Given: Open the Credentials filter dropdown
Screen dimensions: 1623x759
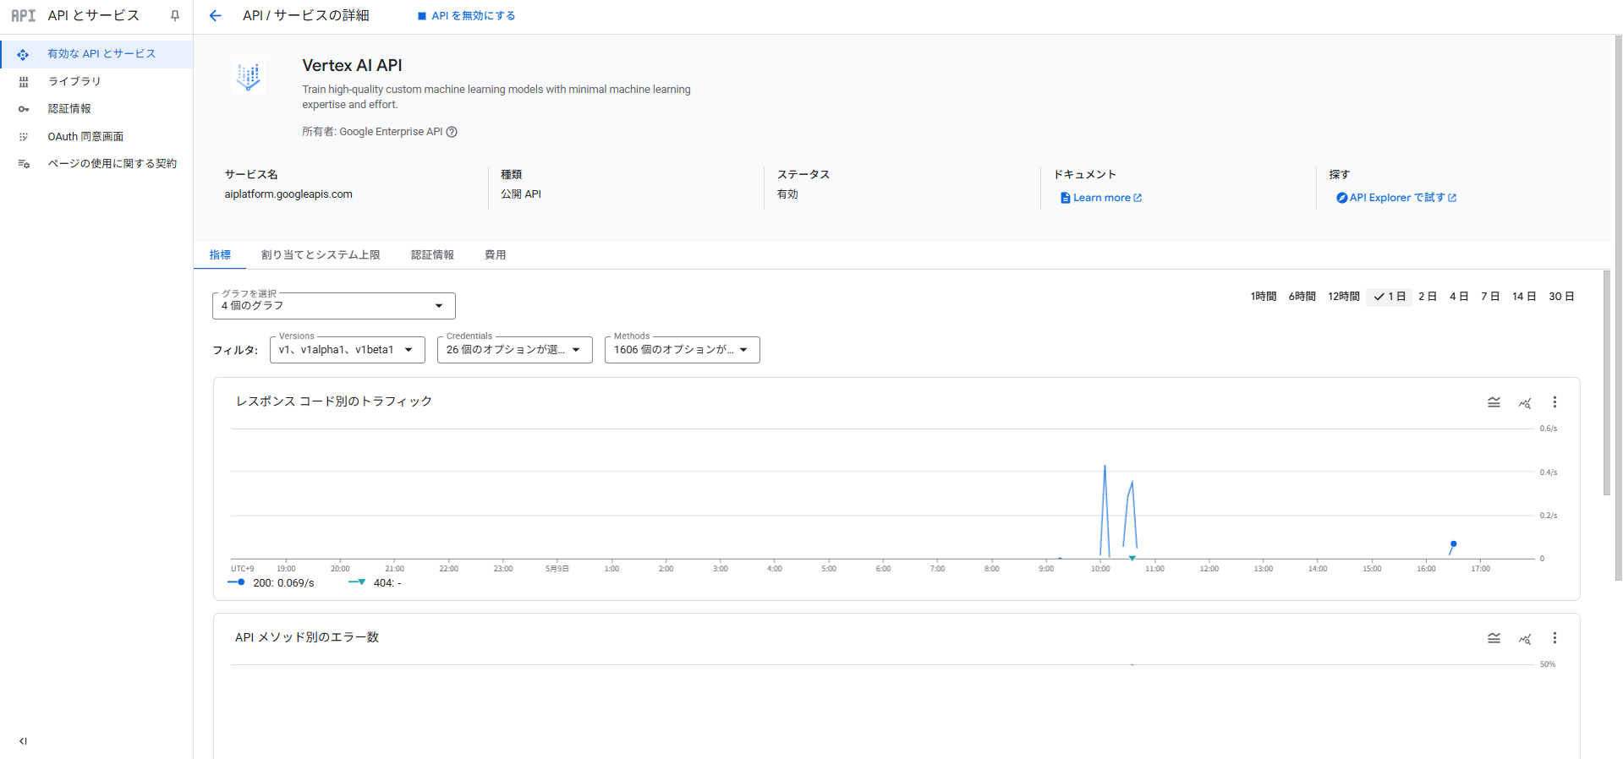Looking at the screenshot, I should click(x=514, y=350).
